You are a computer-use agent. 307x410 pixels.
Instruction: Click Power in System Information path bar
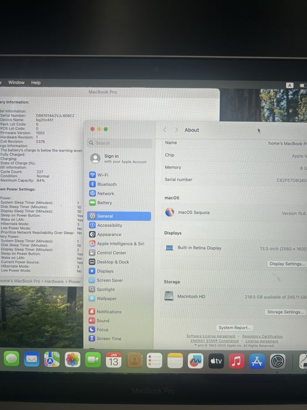point(74,282)
